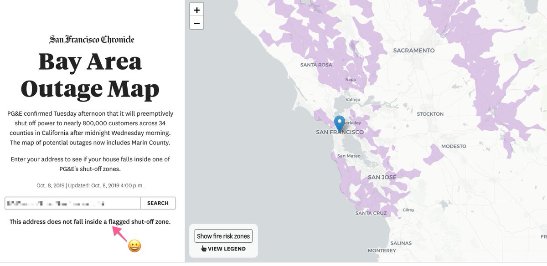This screenshot has height=266, width=547.
Task: Click the Stockton map label
Action: click(x=430, y=114)
